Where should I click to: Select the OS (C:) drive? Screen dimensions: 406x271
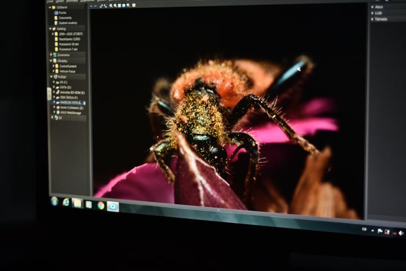click(62, 82)
